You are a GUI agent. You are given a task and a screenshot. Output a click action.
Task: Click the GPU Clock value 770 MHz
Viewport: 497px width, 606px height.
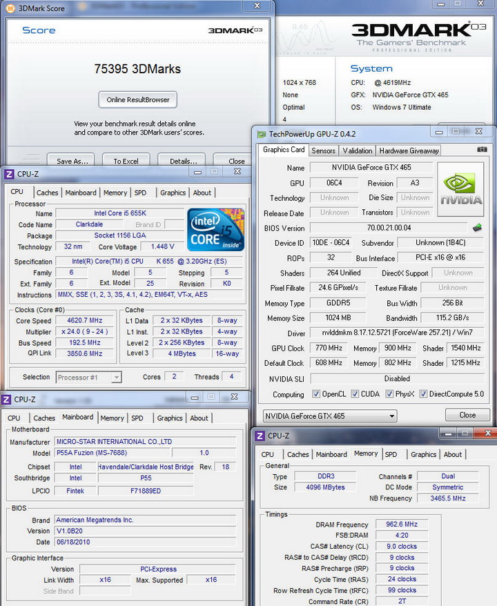click(x=329, y=348)
